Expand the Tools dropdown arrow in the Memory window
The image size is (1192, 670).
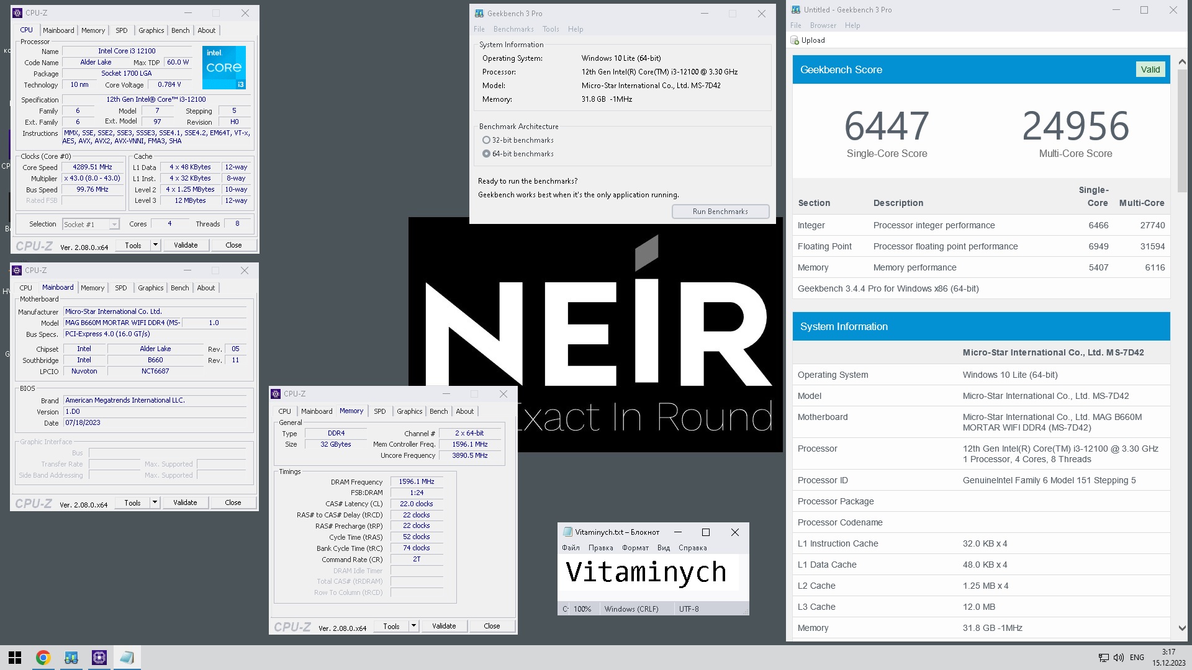(x=413, y=626)
